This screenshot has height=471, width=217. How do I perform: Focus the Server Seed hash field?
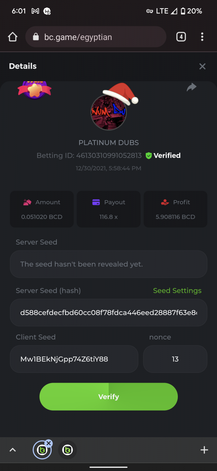click(x=108, y=312)
